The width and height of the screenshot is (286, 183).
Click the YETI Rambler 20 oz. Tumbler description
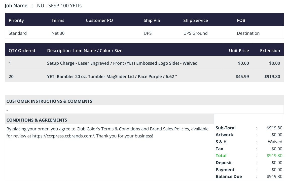point(112,77)
